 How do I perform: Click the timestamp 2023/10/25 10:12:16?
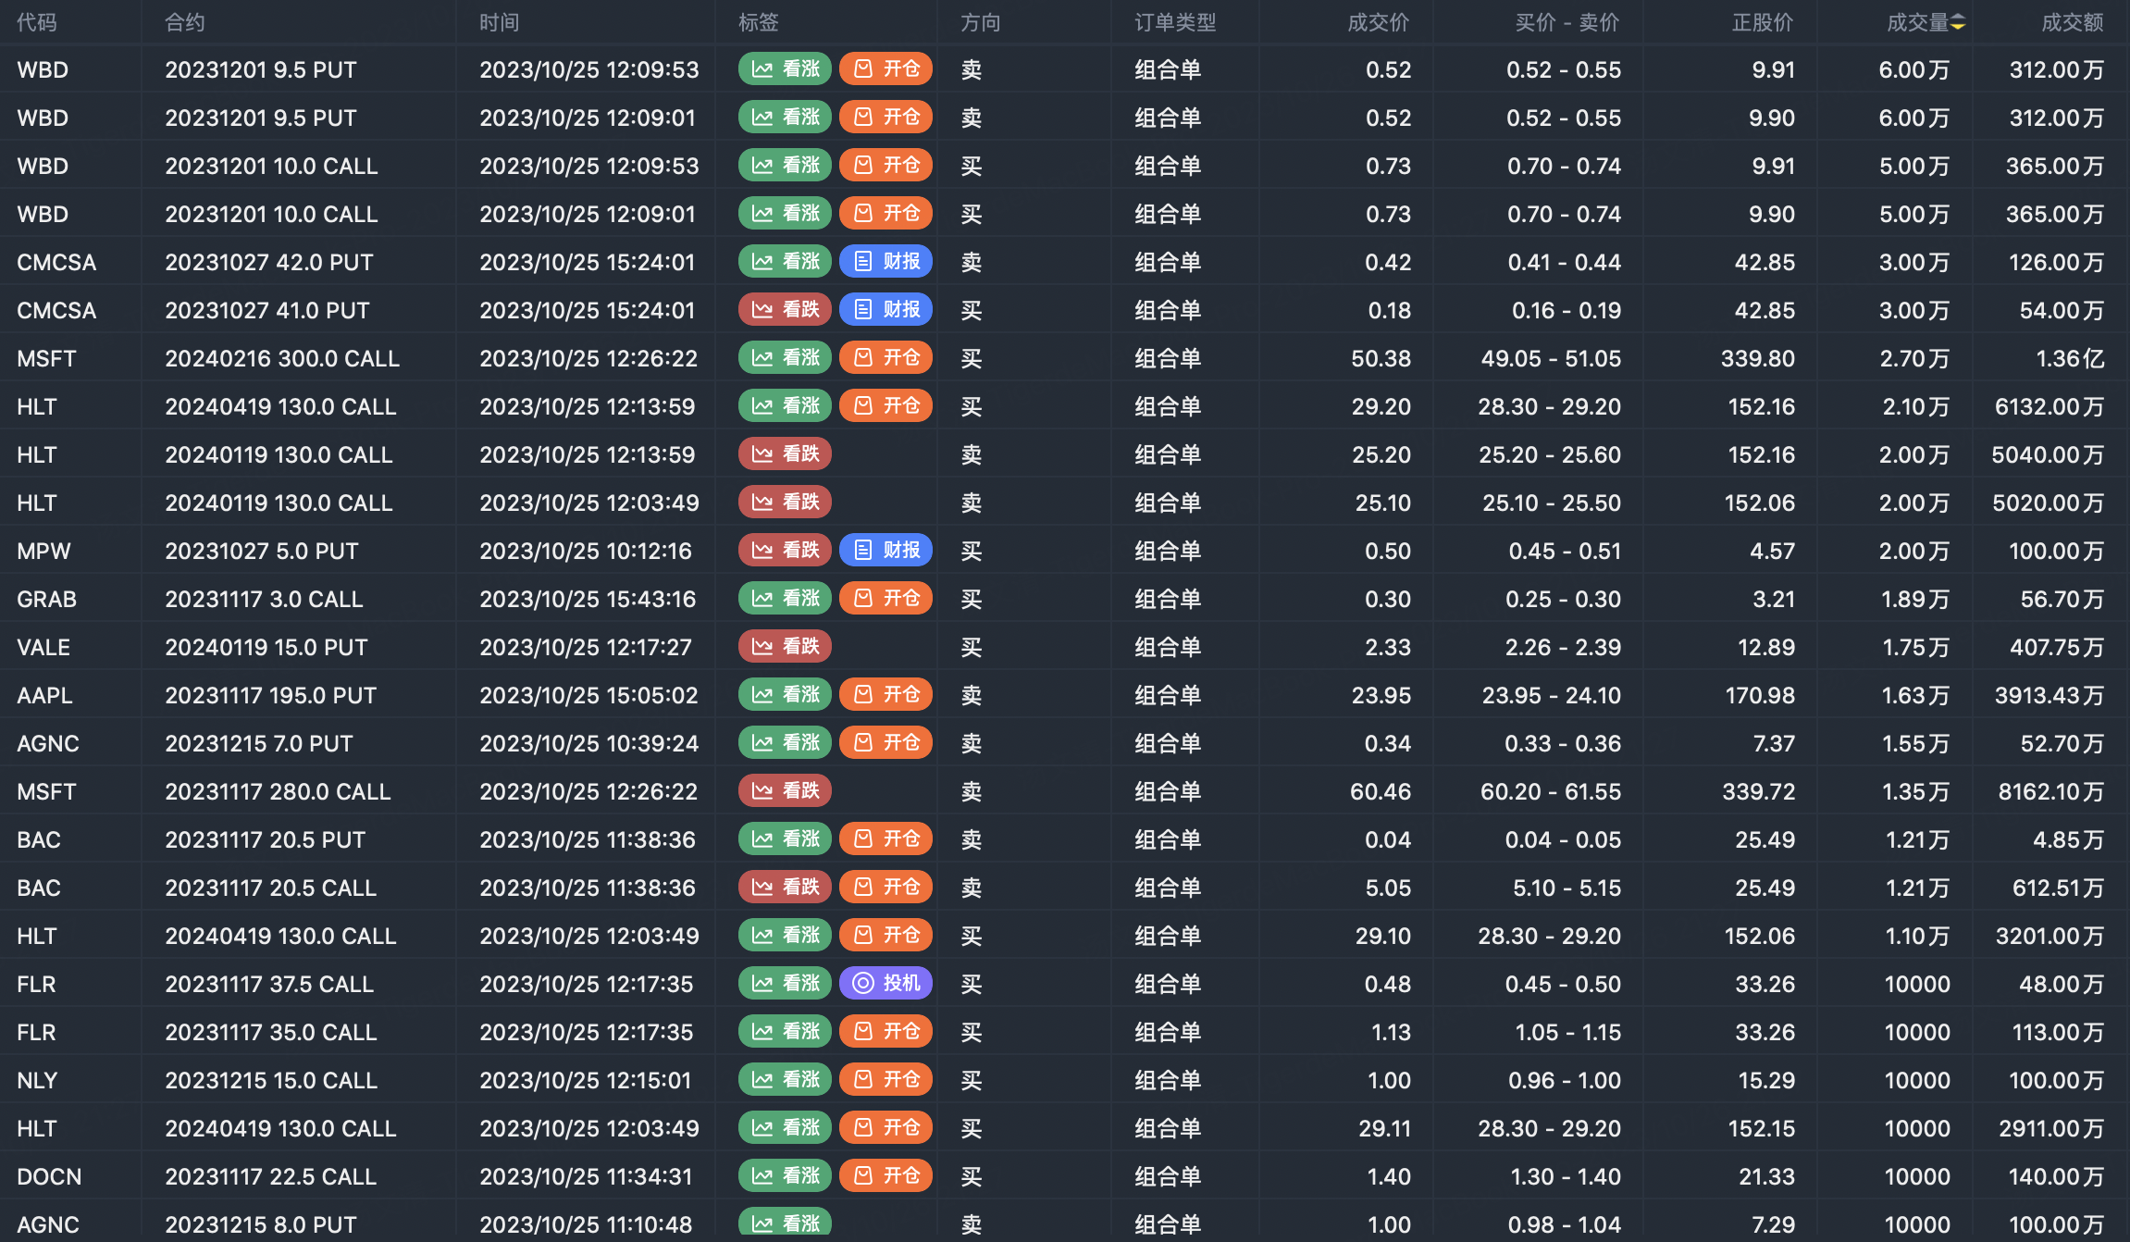(586, 551)
